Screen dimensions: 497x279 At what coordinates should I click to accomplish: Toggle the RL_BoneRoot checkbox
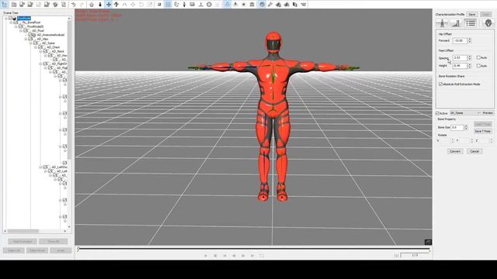16,22
